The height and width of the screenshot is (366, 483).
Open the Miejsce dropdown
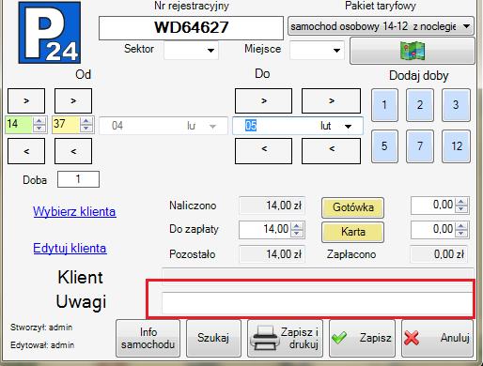click(x=336, y=50)
